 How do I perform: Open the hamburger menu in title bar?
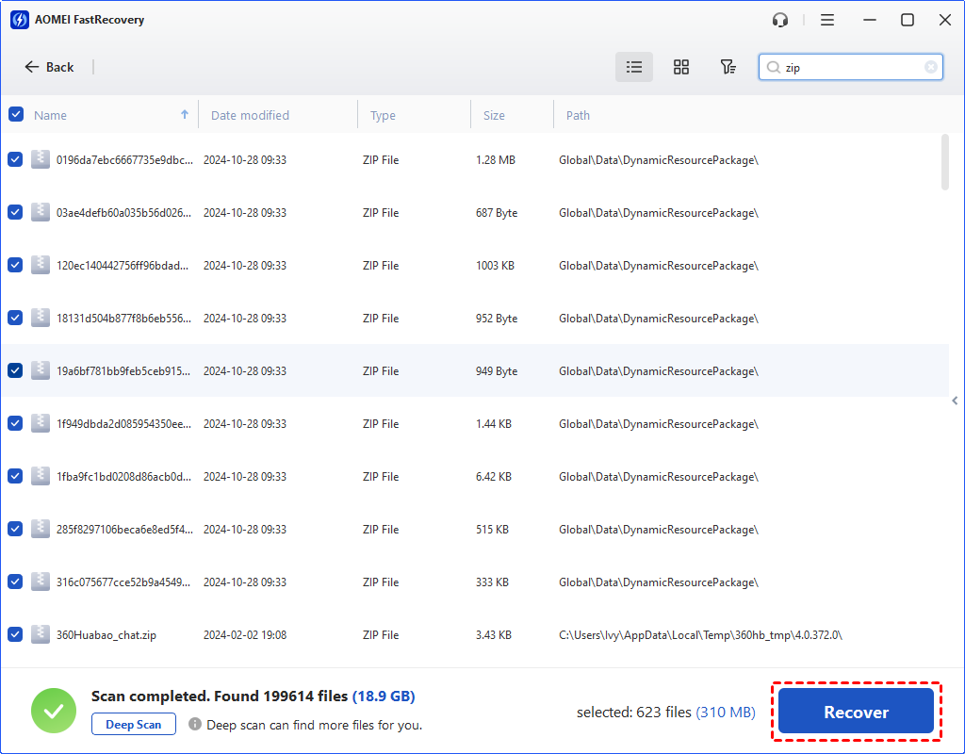tap(827, 20)
